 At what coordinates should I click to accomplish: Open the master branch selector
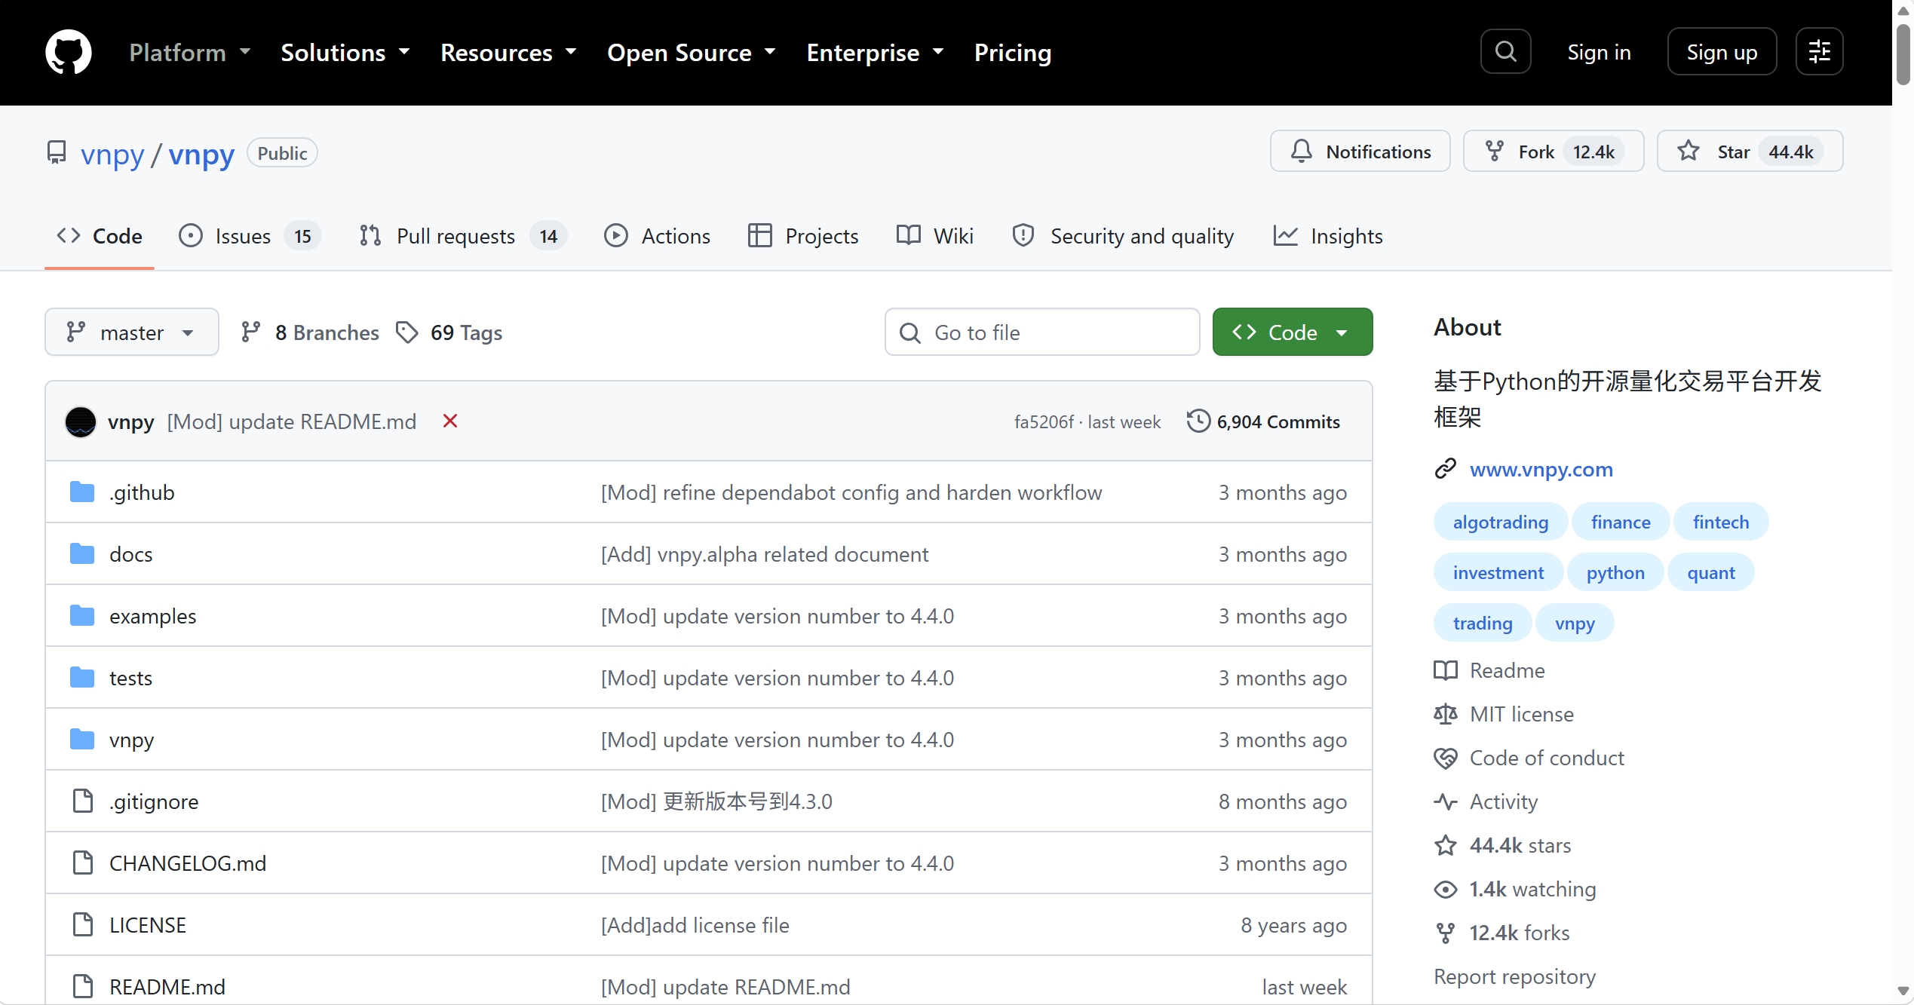click(x=132, y=332)
